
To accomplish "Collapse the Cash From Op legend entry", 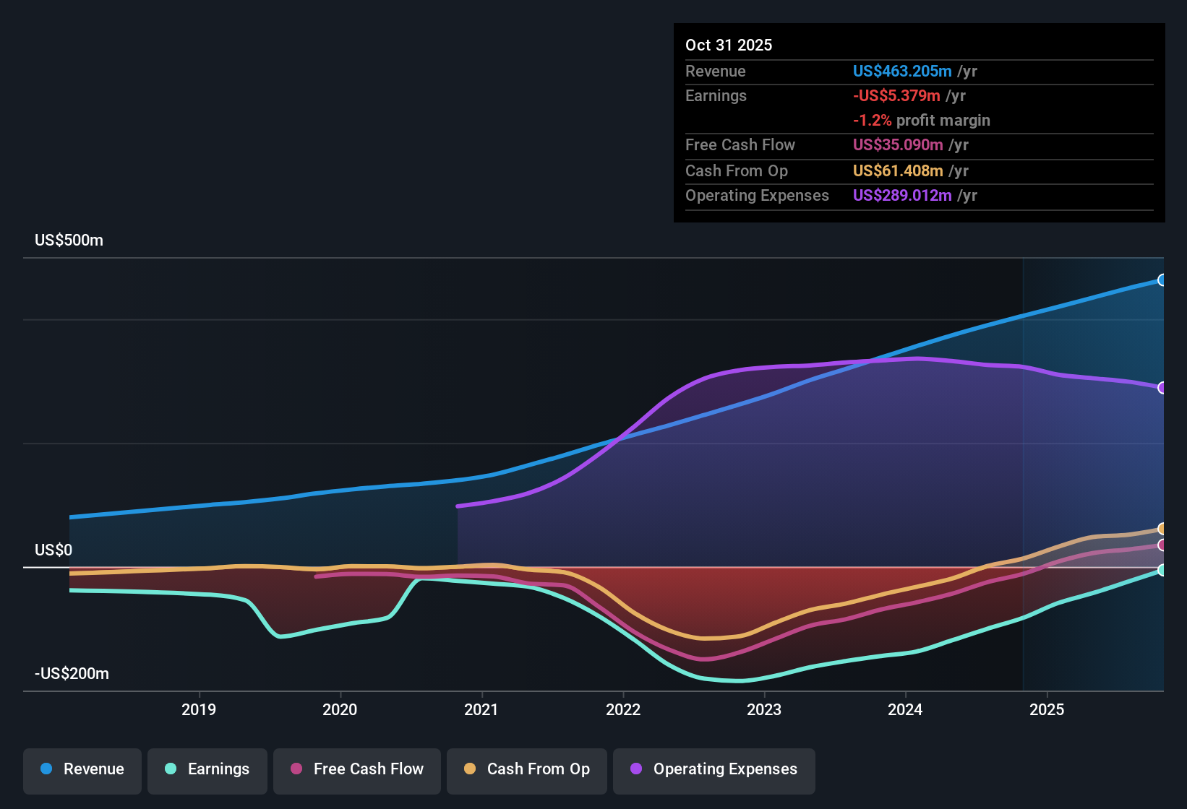I will (526, 769).
